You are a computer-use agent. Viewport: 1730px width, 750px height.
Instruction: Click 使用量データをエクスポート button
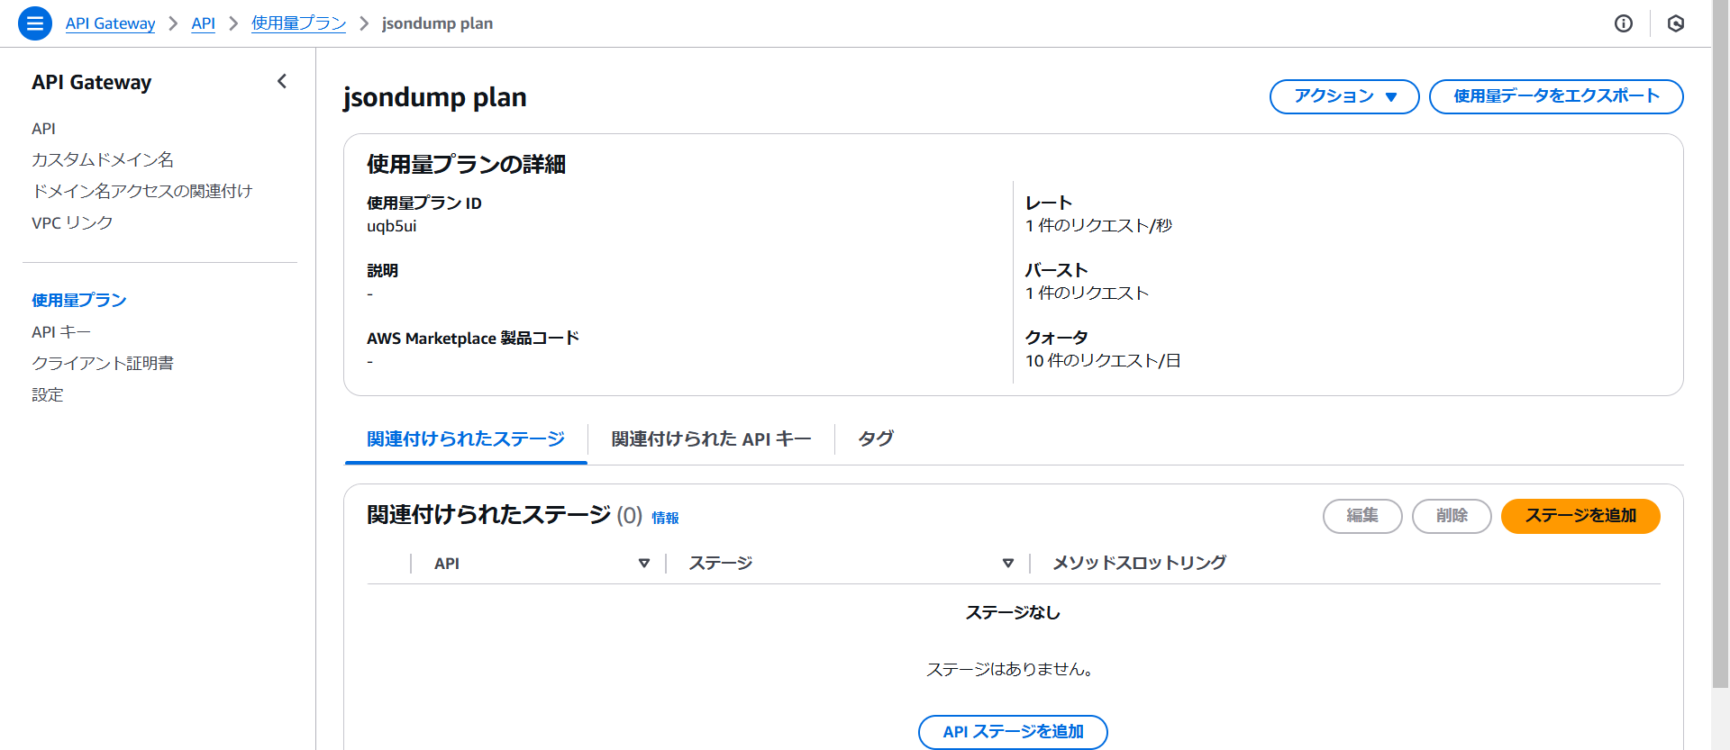click(1555, 96)
